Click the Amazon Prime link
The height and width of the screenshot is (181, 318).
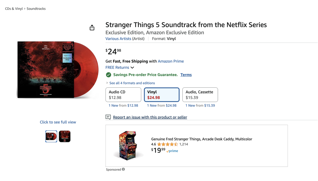pyautogui.click(x=171, y=61)
